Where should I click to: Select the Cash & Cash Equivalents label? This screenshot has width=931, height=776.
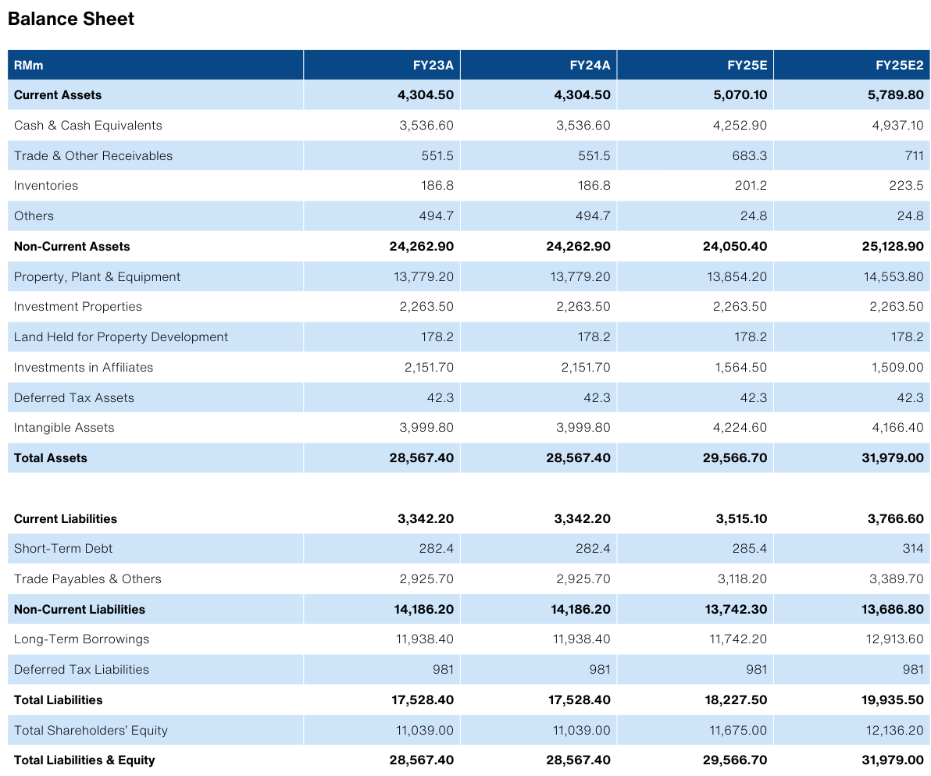pos(88,126)
